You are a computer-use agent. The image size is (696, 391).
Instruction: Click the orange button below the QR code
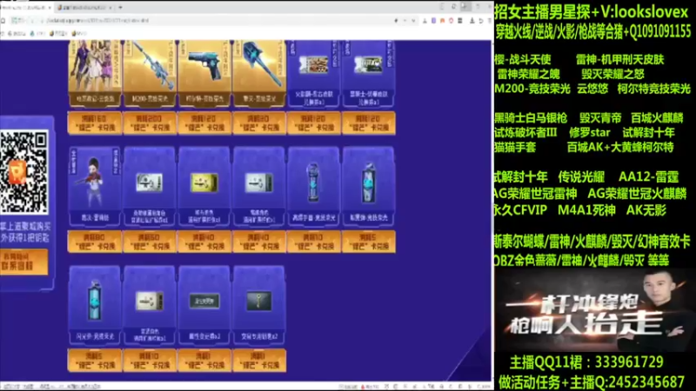click(24, 262)
